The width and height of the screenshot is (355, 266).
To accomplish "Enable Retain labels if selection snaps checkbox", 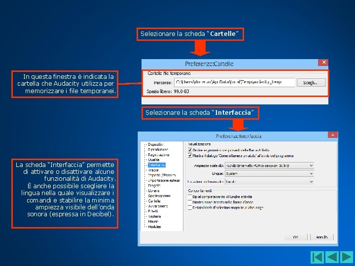I will 190,207.
